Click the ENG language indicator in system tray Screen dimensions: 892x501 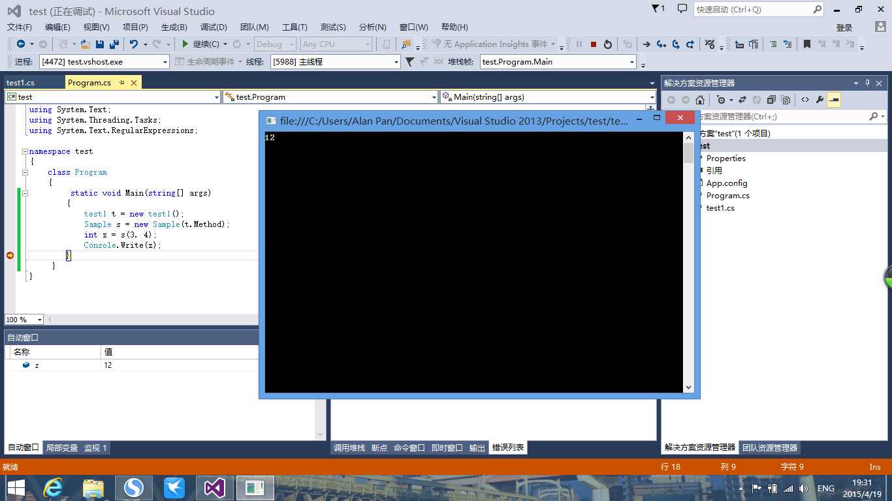pos(826,488)
